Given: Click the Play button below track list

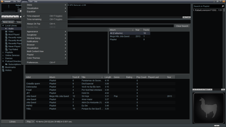Looking at the screenshot, I should point(29,122).
